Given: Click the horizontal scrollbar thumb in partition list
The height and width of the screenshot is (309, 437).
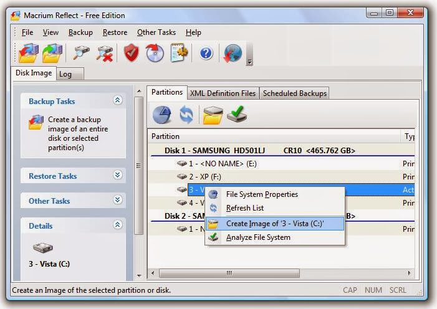Looking at the screenshot, I should (x=229, y=273).
